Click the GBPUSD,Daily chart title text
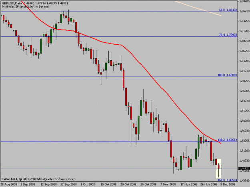The width and height of the screenshot is (250, 187). pyautogui.click(x=12, y=3)
